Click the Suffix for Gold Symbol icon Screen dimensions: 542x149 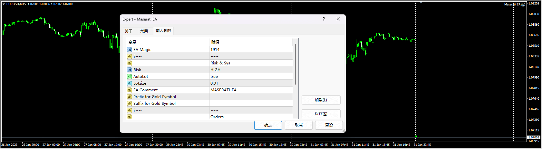pos(129,103)
